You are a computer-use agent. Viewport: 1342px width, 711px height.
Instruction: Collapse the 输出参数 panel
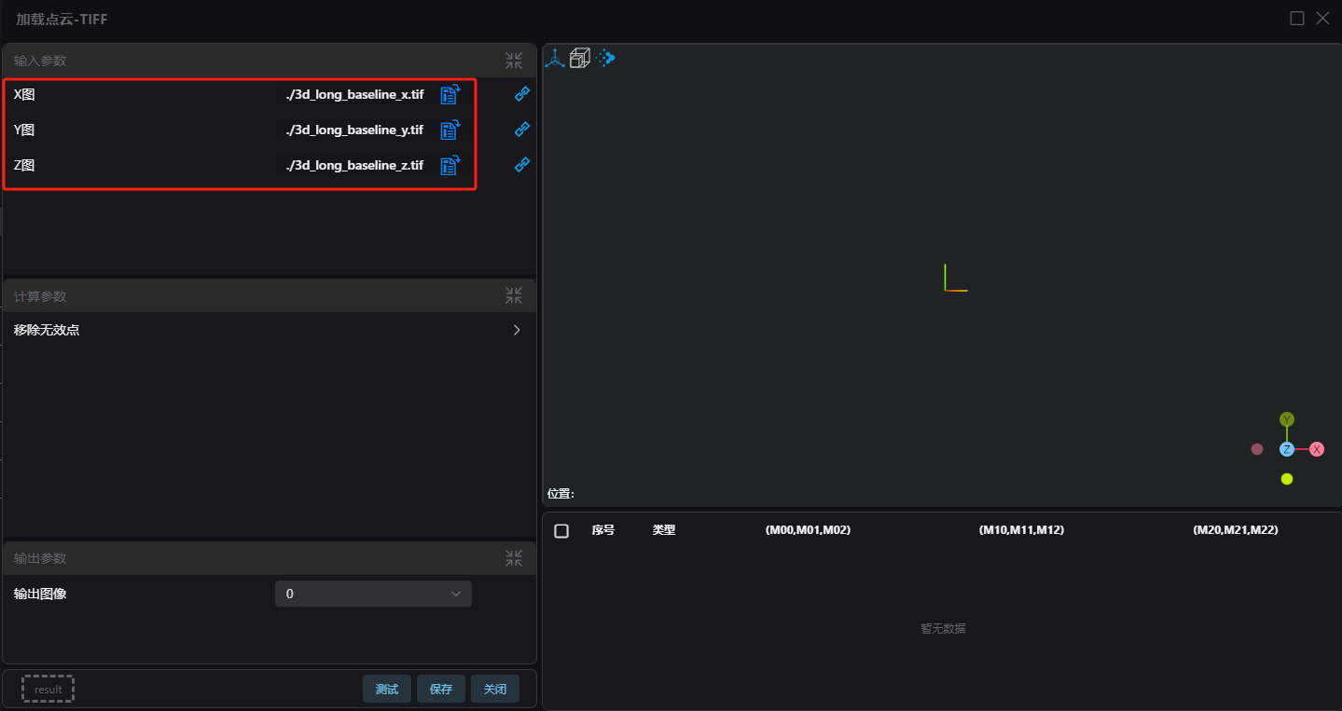pyautogui.click(x=514, y=558)
